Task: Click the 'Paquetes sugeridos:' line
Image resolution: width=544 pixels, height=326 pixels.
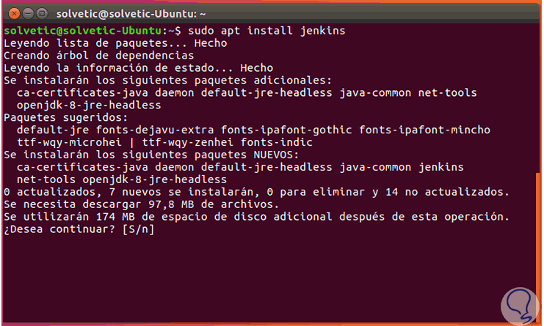Action: pos(66,118)
